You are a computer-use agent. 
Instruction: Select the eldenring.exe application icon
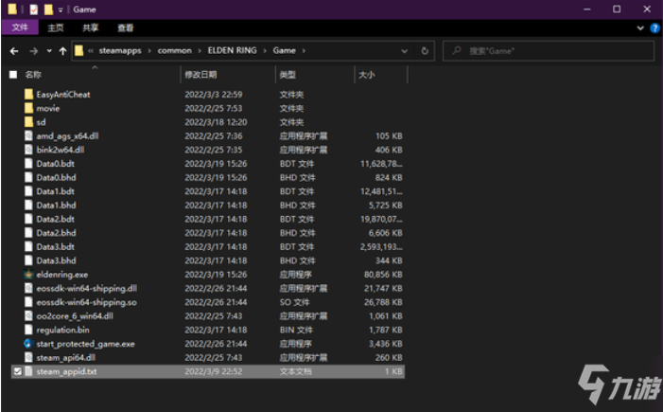coord(28,275)
